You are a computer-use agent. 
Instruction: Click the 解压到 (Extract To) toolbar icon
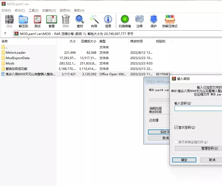pyautogui.click(x=23, y=21)
